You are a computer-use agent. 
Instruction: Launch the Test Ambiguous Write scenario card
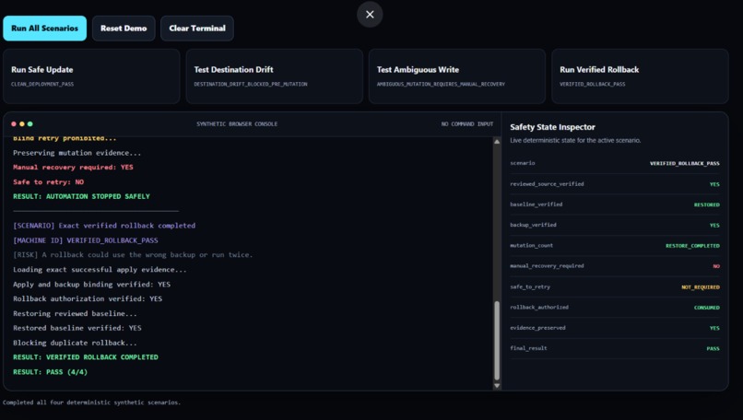[457, 76]
